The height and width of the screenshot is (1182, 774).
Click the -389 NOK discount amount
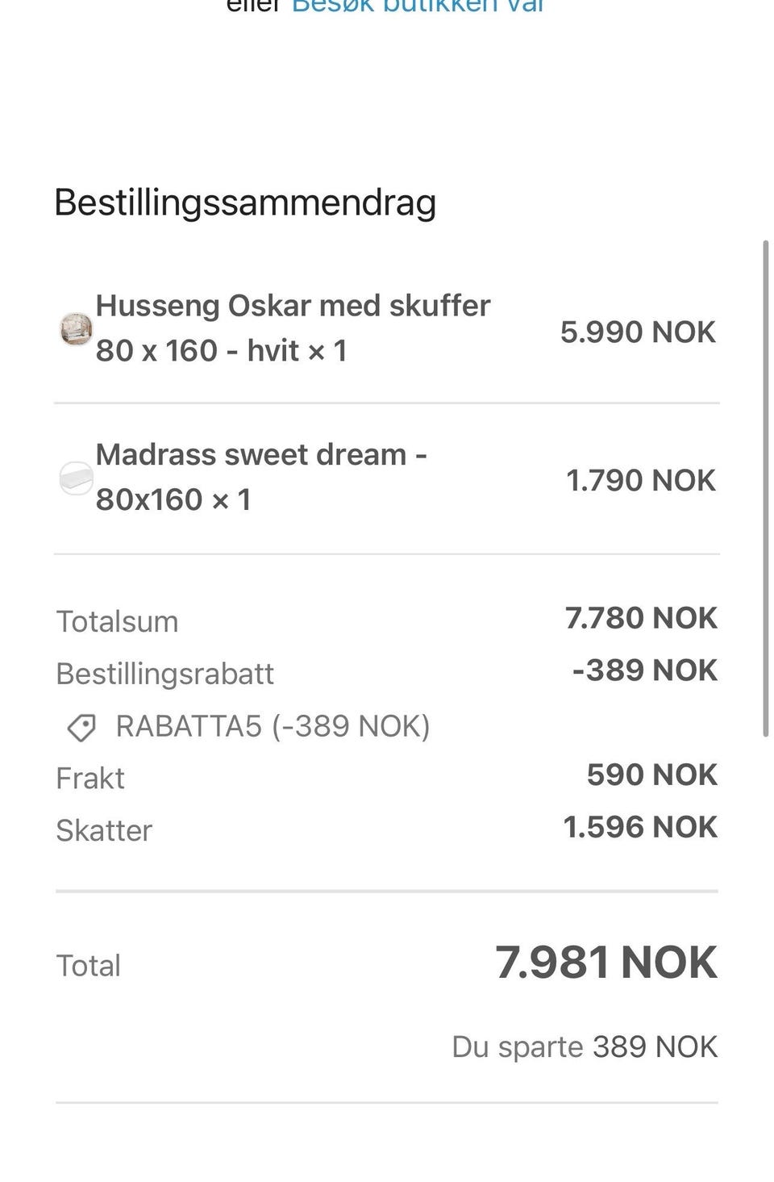(644, 670)
